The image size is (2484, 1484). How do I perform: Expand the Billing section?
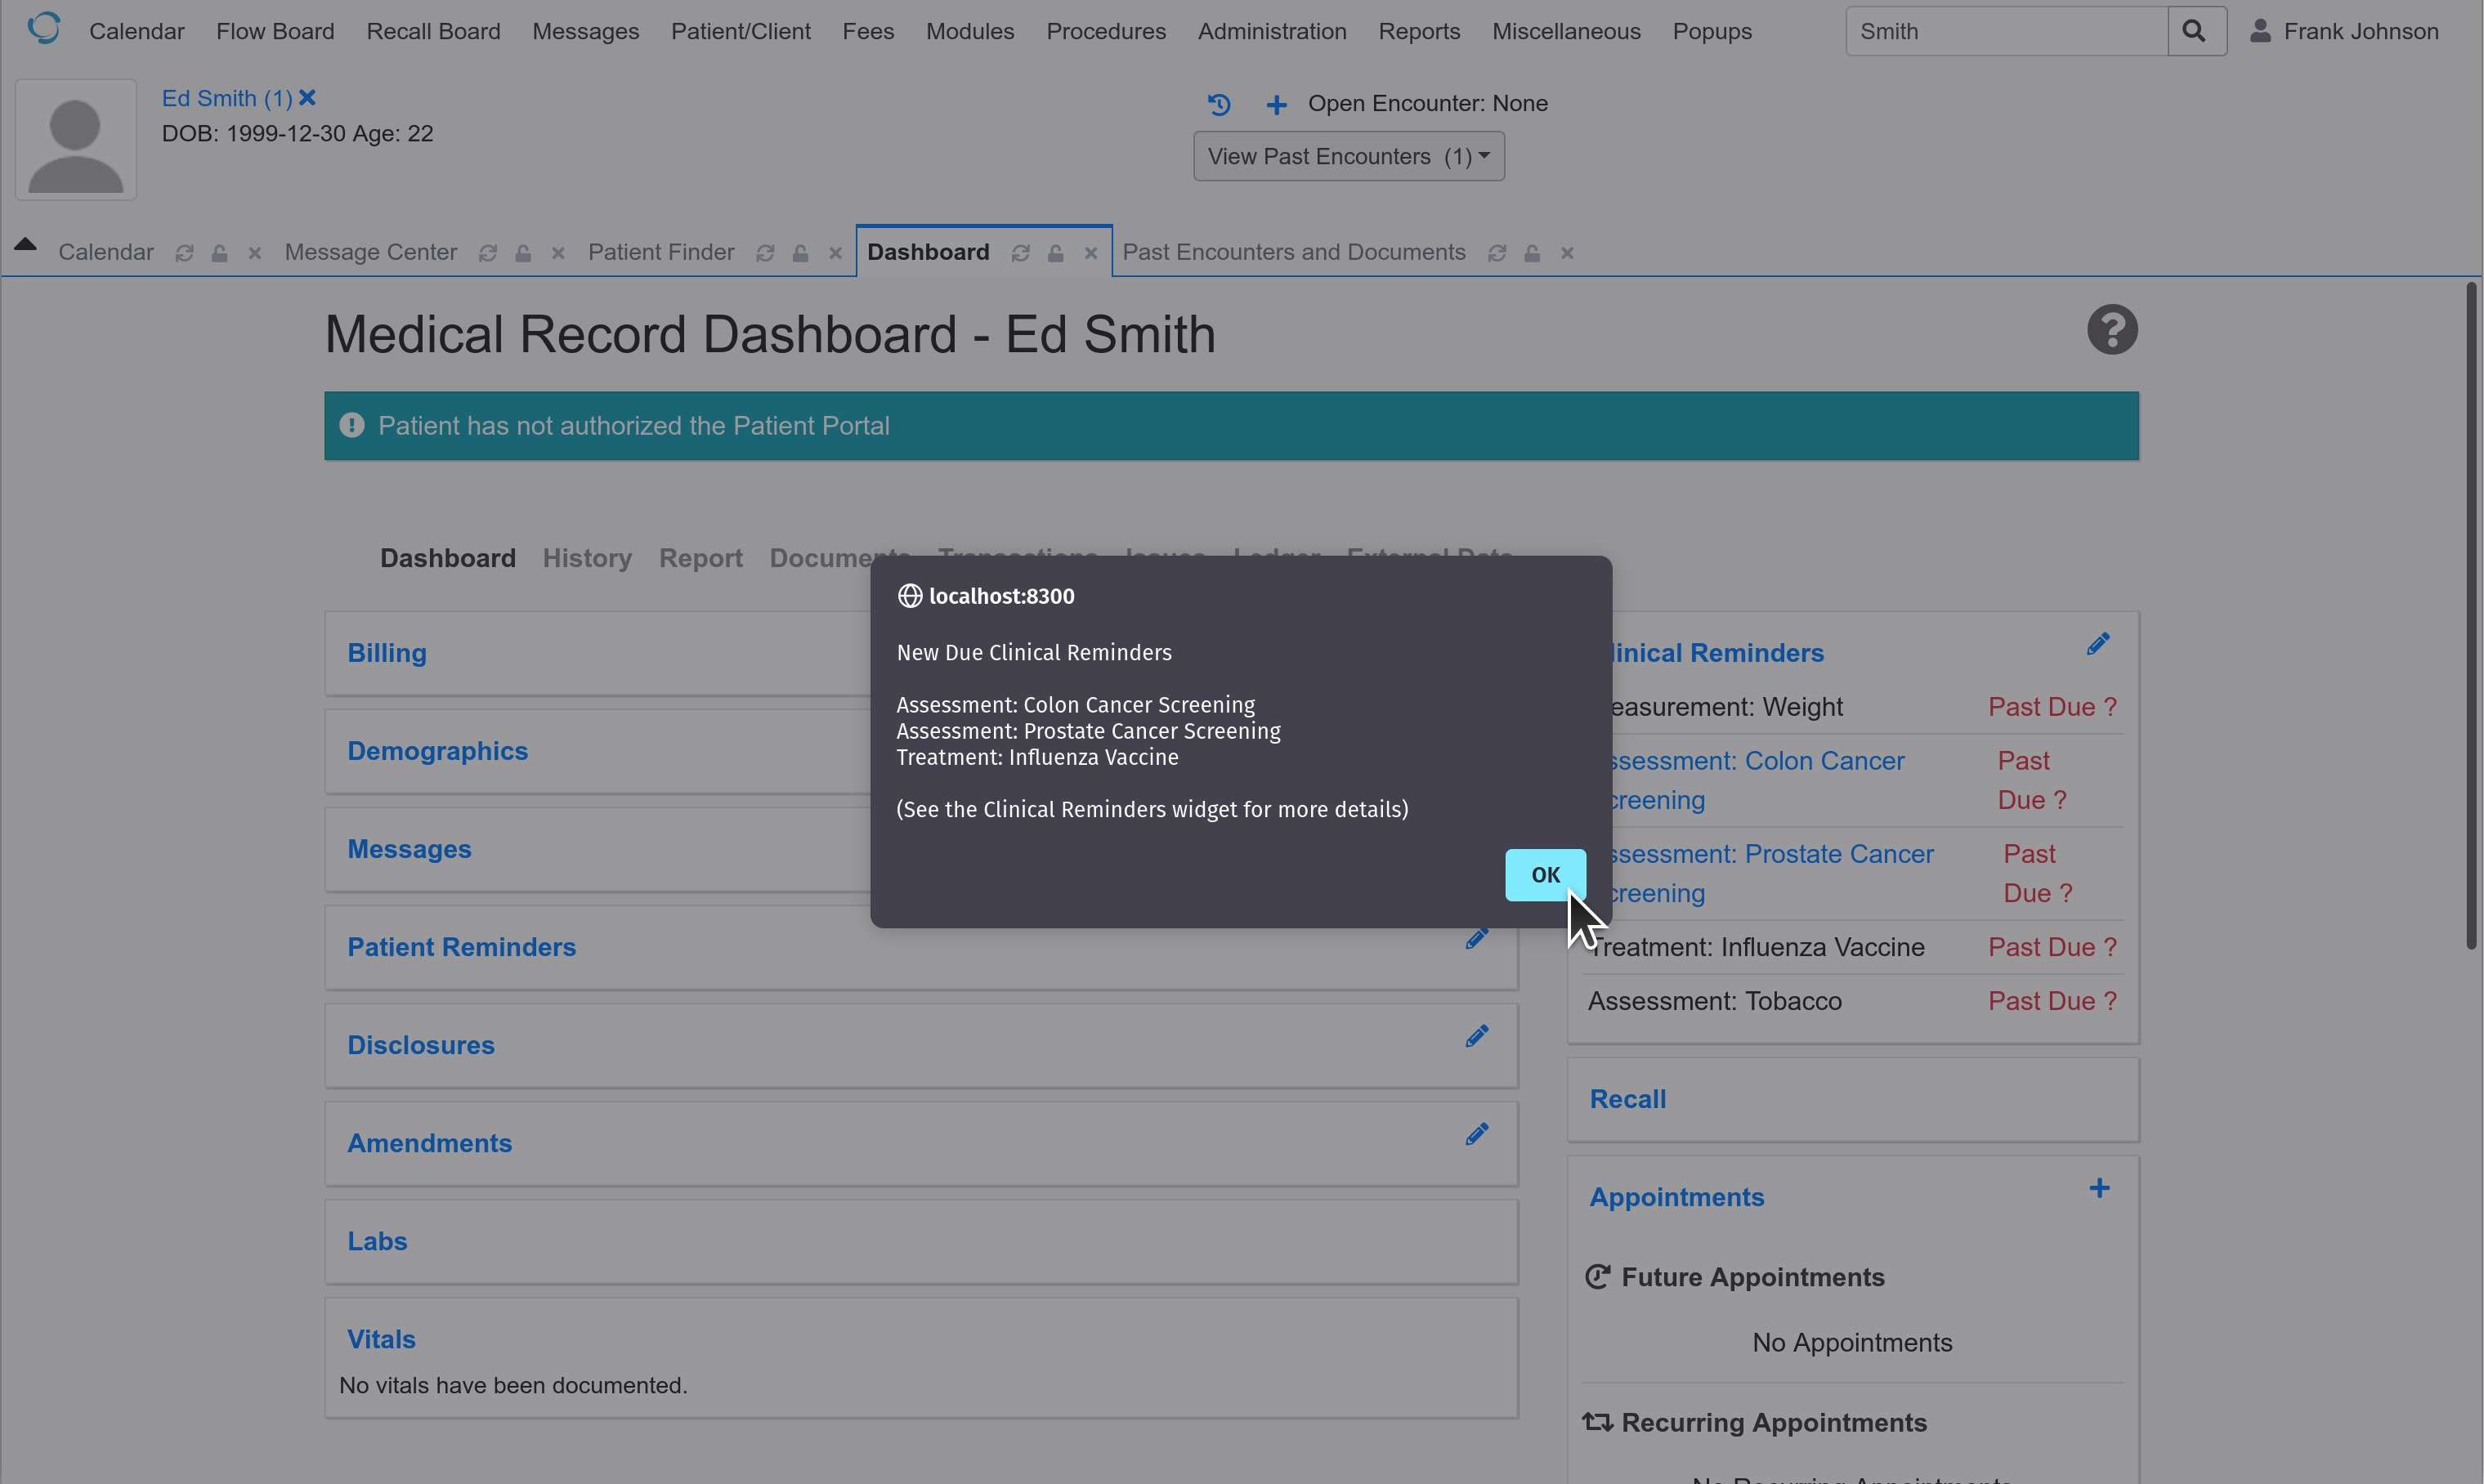tap(387, 653)
